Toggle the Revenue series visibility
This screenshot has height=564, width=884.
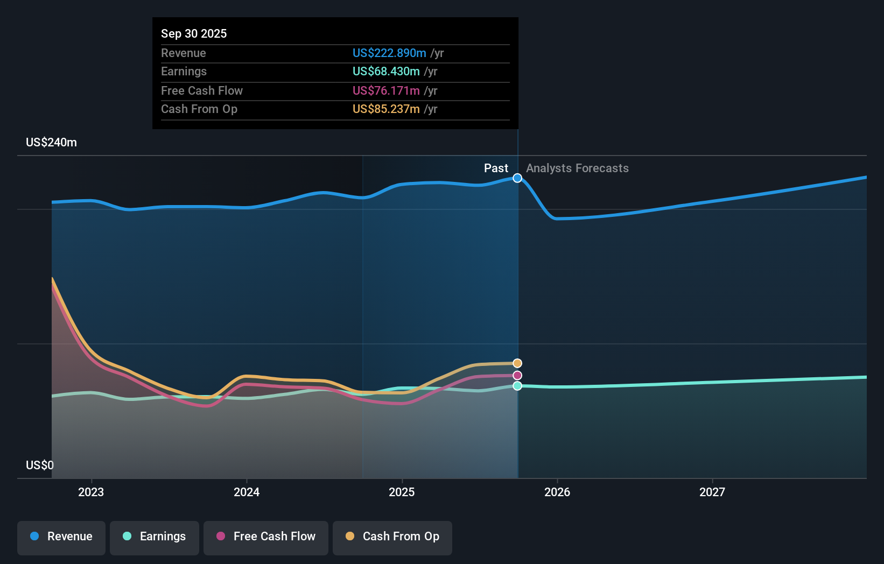(61, 538)
